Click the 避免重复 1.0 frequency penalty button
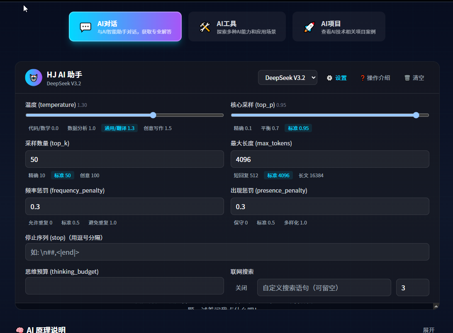Image resolution: width=453 pixels, height=333 pixels. (102, 223)
